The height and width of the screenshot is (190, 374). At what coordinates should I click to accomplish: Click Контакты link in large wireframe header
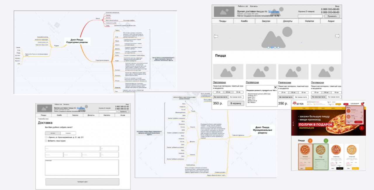click(254, 6)
